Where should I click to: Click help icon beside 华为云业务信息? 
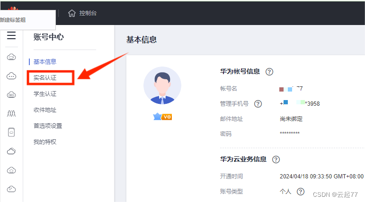click(276, 160)
